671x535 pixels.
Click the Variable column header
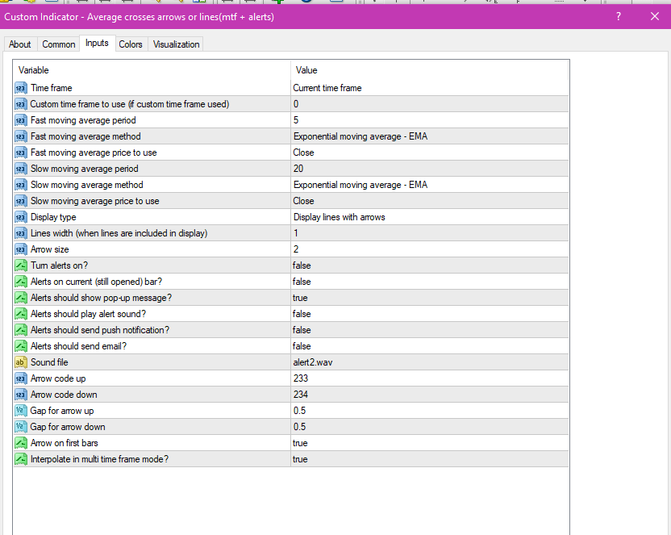pyautogui.click(x=152, y=70)
